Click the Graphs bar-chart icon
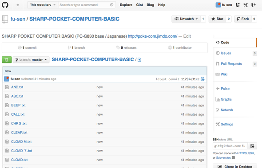262x168 pixels. click(218, 99)
